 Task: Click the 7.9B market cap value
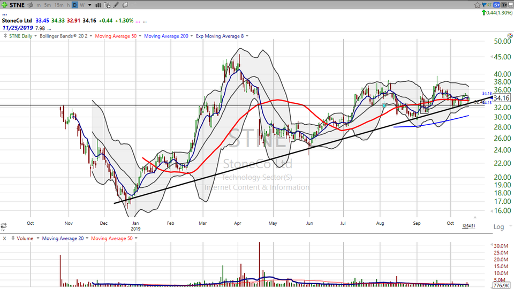pos(40,28)
